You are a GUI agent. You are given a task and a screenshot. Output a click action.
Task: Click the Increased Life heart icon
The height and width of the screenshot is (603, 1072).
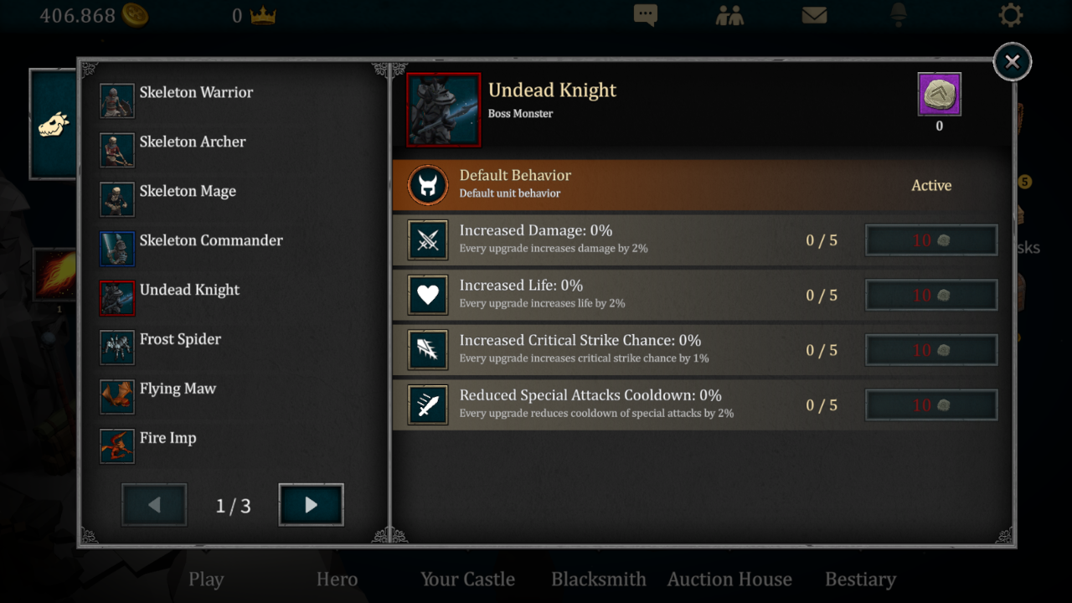tap(428, 295)
